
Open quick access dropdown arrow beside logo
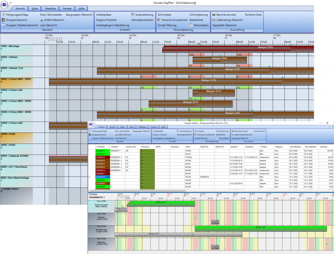pyautogui.click(x=10, y=2)
